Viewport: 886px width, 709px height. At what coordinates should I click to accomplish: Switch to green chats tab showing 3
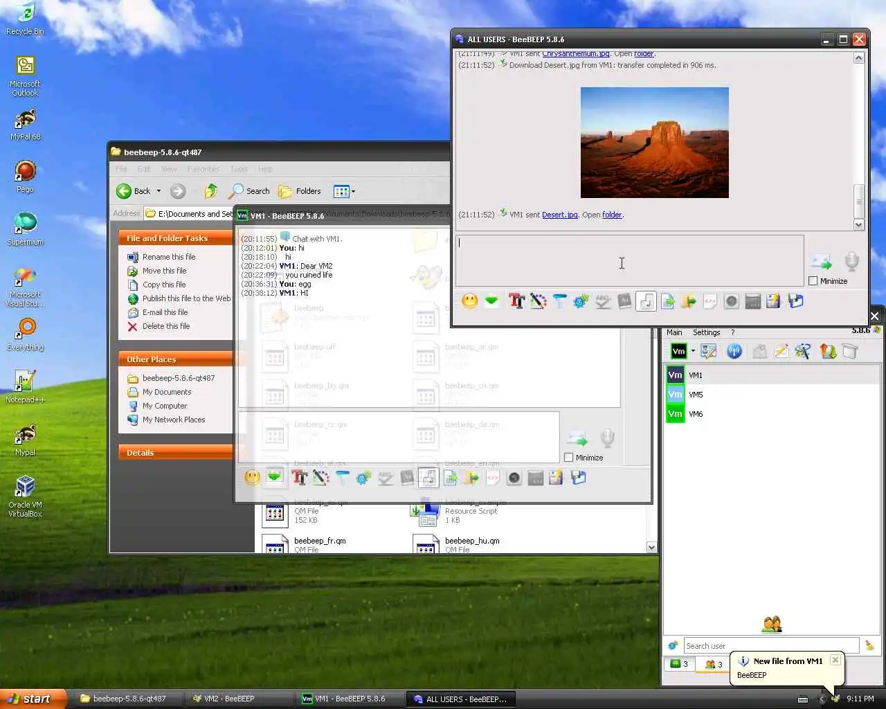679,664
